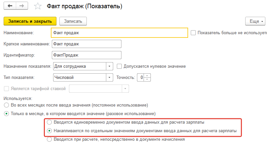
Task: Select Накапливается по отдельным значениям option
Action: 50,131
